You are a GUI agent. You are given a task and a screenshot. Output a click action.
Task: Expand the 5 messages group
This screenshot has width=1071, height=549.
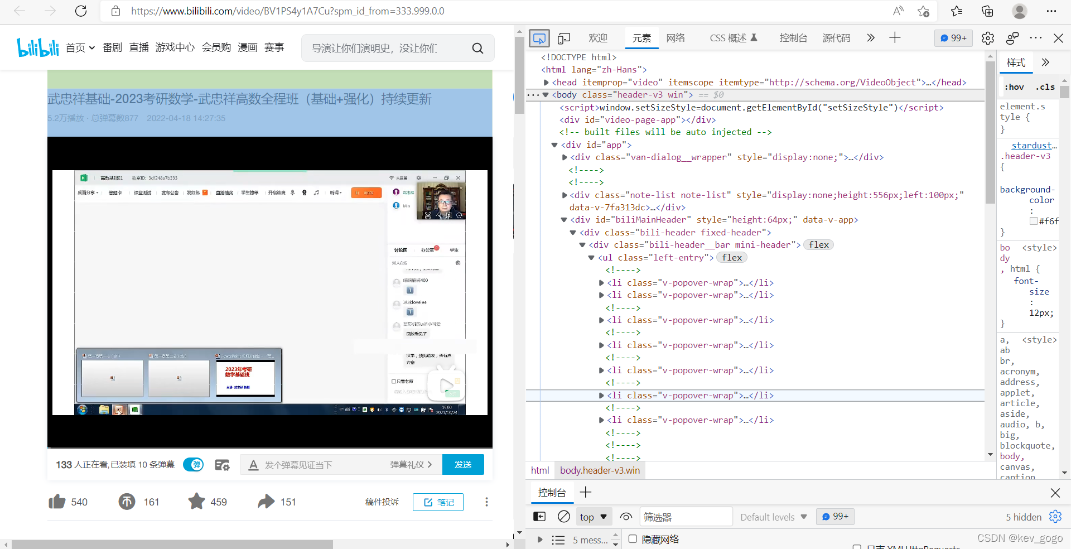pos(539,540)
